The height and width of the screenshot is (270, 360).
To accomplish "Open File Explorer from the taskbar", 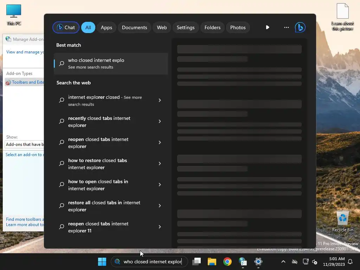I will click(x=212, y=262).
